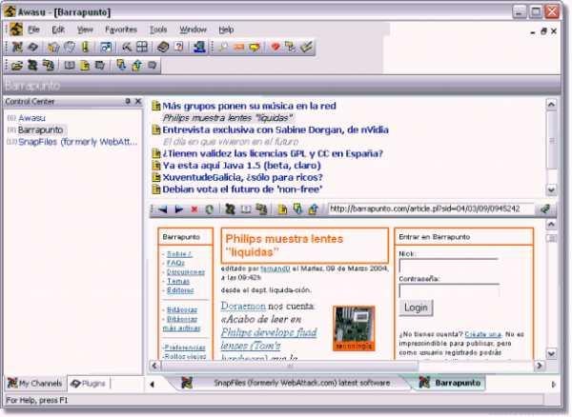572x417 pixels.
Task: Click the green go icon beside address bar
Action: [x=545, y=209]
